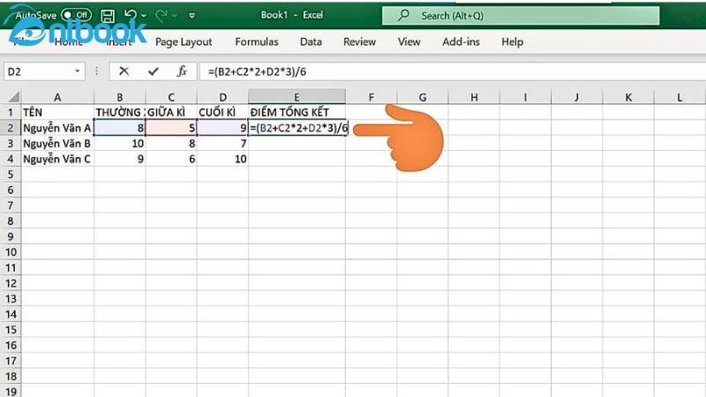Click cell B4 with value 9

coord(120,159)
